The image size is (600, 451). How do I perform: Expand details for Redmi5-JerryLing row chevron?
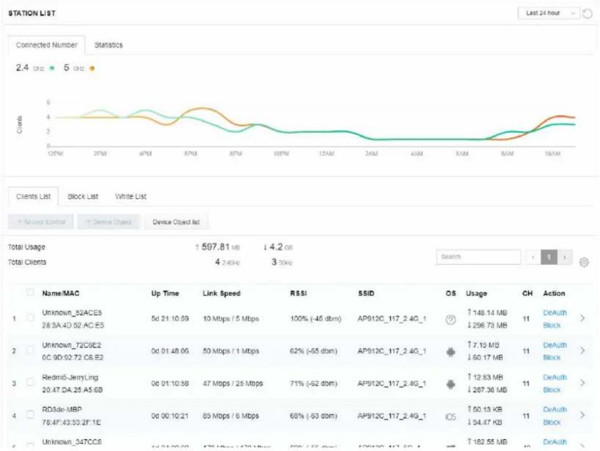[582, 383]
